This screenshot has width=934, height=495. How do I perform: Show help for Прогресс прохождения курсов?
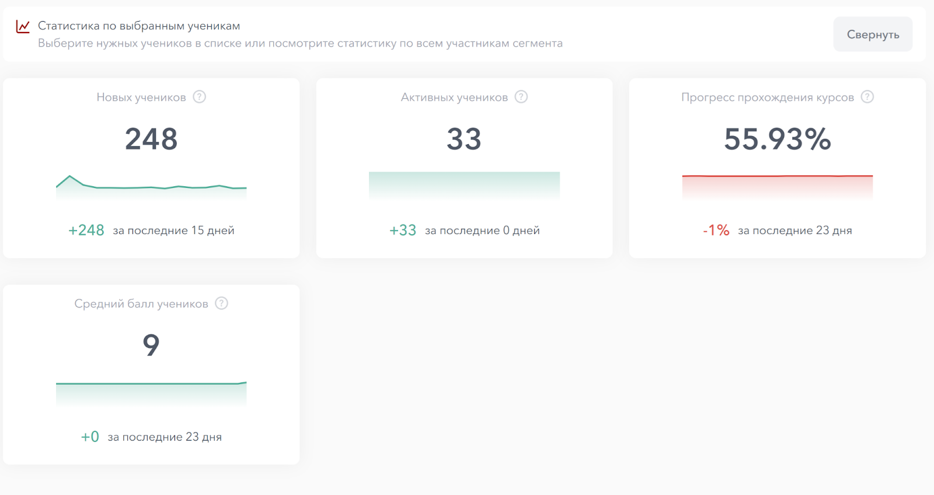coord(867,97)
